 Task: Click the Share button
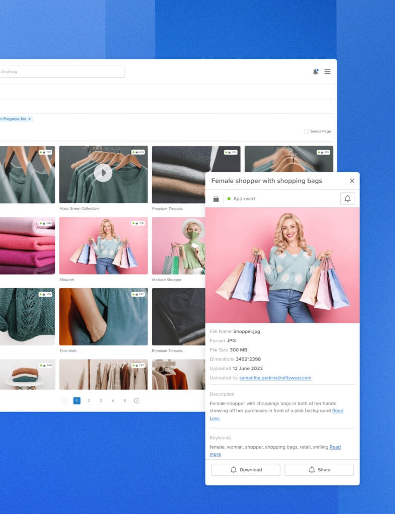pos(319,470)
